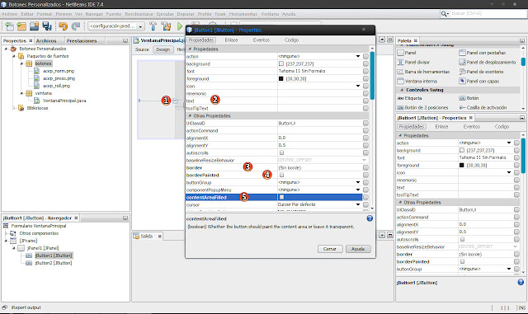The height and width of the screenshot is (314, 528).
Task: Switch to the Eventos tab in dialog
Action: [262, 40]
